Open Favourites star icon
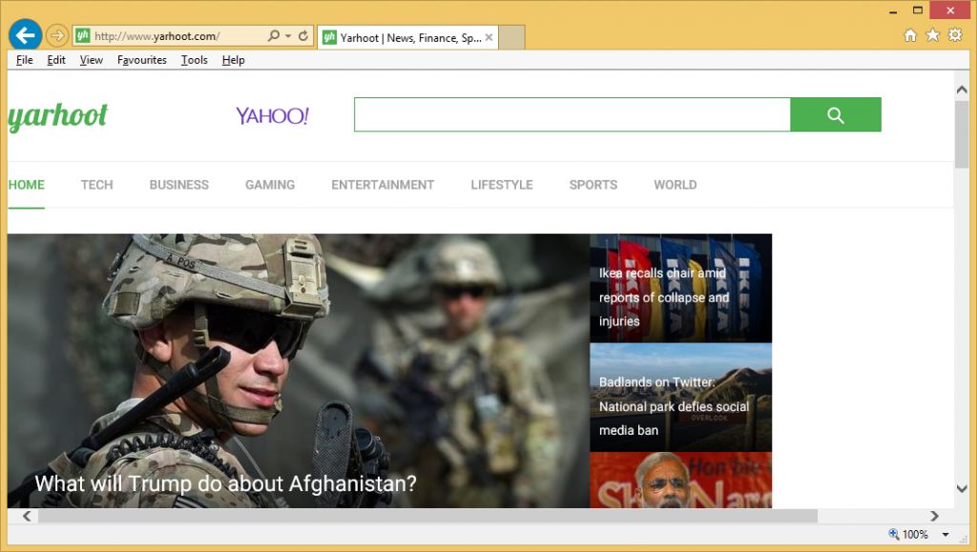The height and width of the screenshot is (552, 977). pos(933,35)
